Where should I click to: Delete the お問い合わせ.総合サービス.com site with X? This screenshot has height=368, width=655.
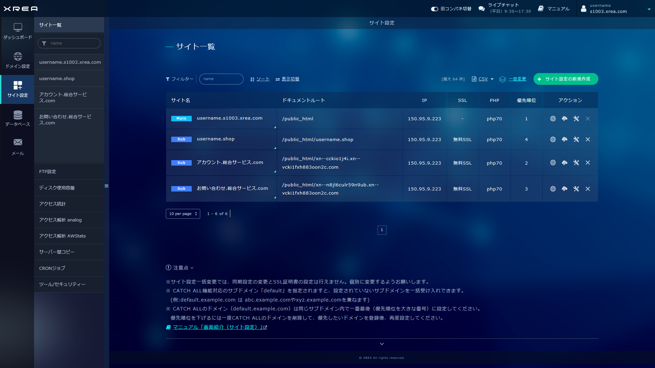coord(588,189)
